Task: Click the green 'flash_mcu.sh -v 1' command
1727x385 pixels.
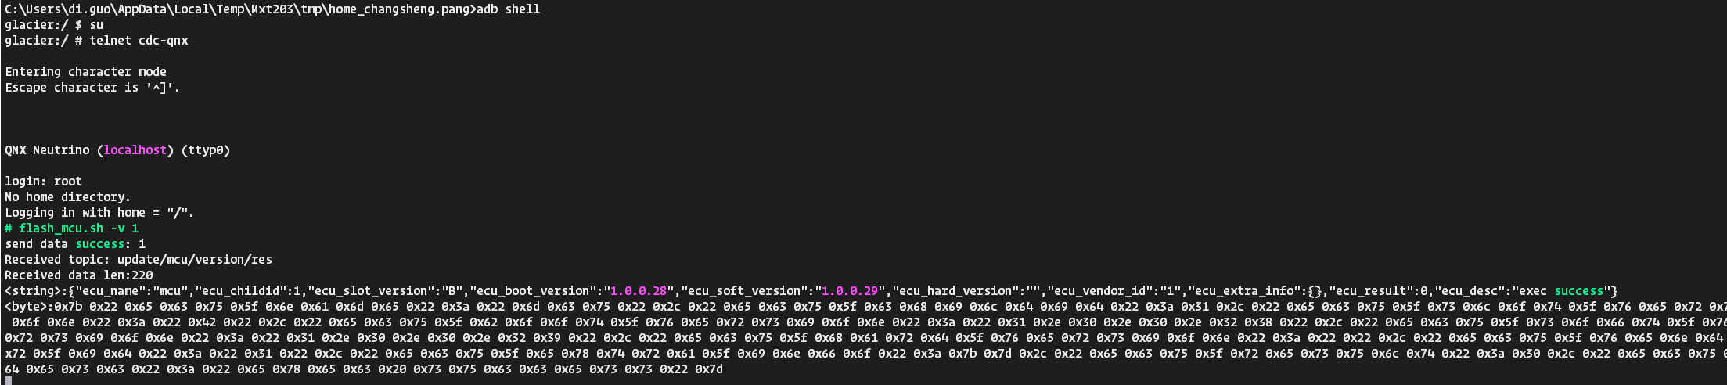Action: [x=78, y=228]
